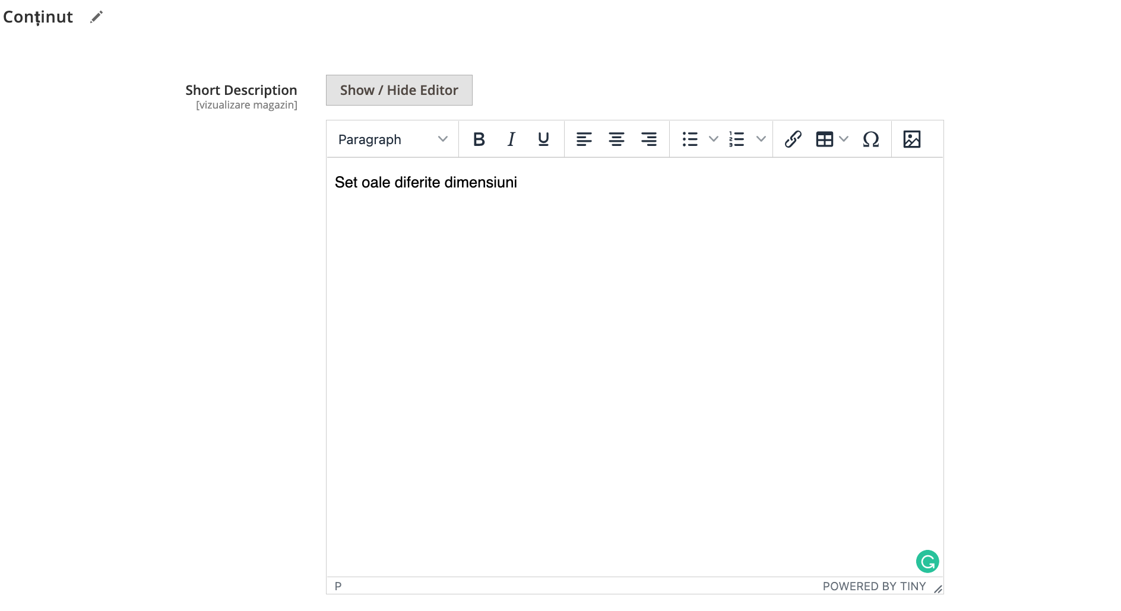Toggle italic formatting
Viewport: 1121px width, 611px height.
511,139
